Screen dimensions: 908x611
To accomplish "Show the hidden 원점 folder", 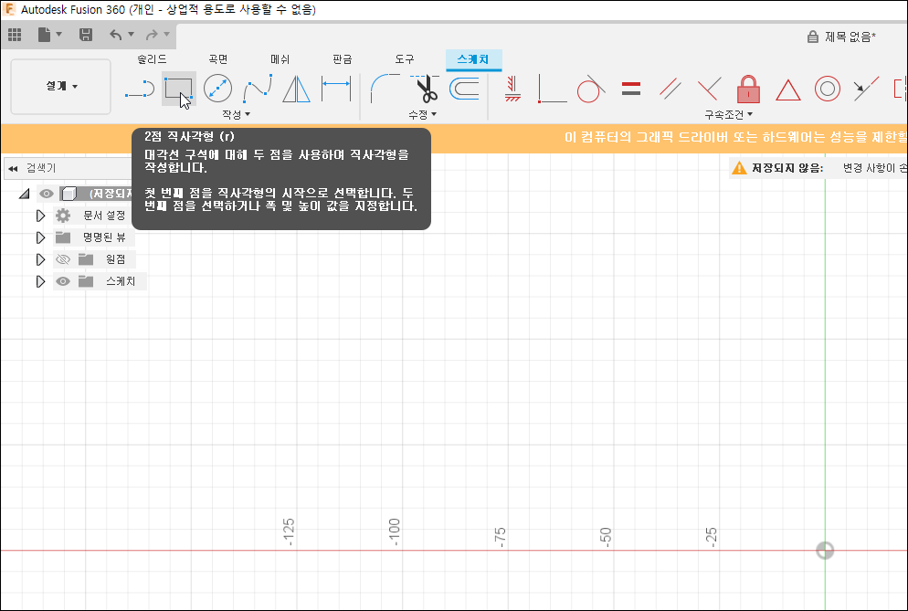I will pyautogui.click(x=62, y=259).
